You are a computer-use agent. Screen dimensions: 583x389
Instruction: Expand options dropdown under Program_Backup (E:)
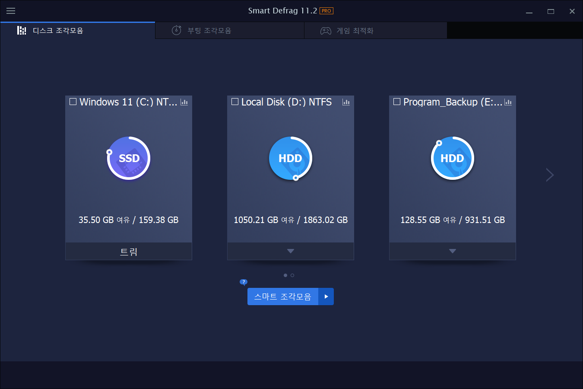coord(453,251)
